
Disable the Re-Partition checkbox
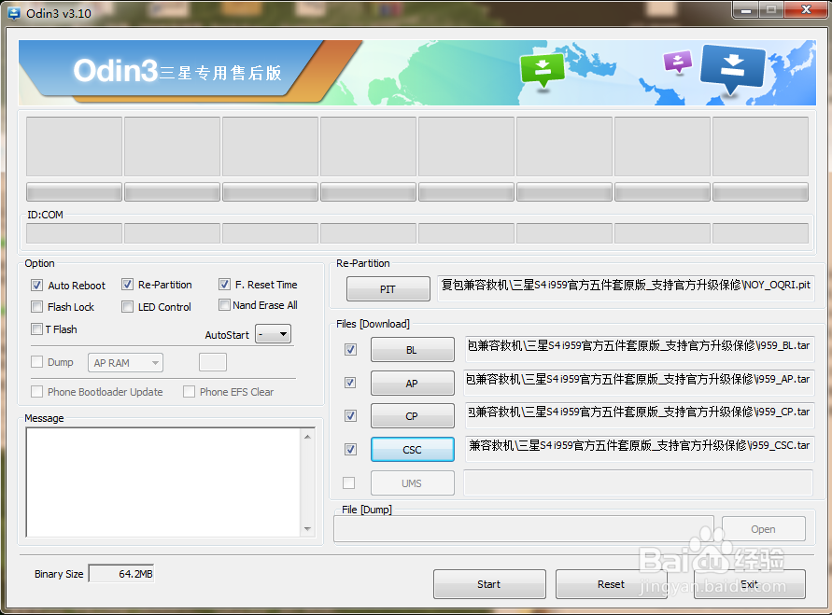point(127,285)
